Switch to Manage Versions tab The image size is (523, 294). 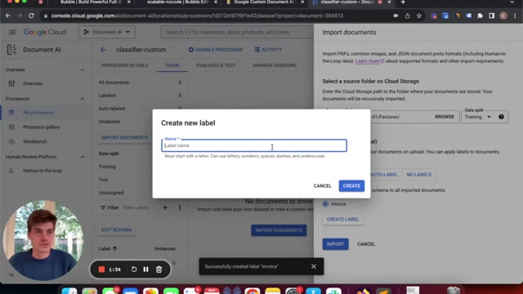pyautogui.click(x=275, y=65)
